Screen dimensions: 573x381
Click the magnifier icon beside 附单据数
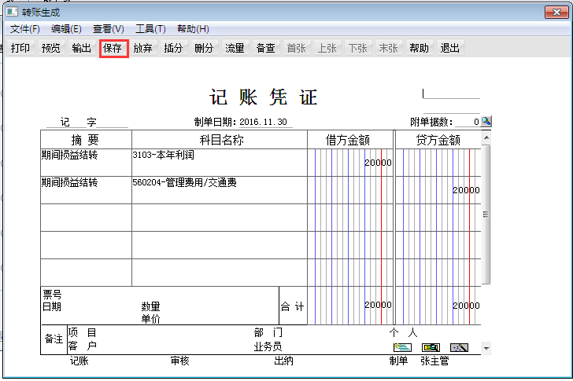[486, 122]
